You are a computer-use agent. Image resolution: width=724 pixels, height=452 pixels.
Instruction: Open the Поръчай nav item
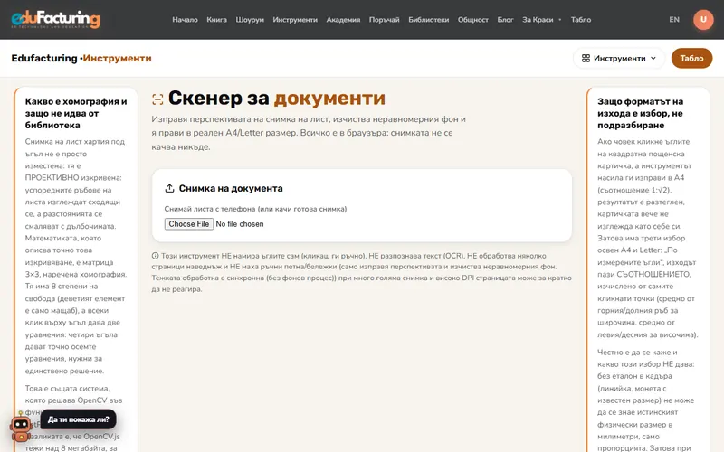click(384, 19)
